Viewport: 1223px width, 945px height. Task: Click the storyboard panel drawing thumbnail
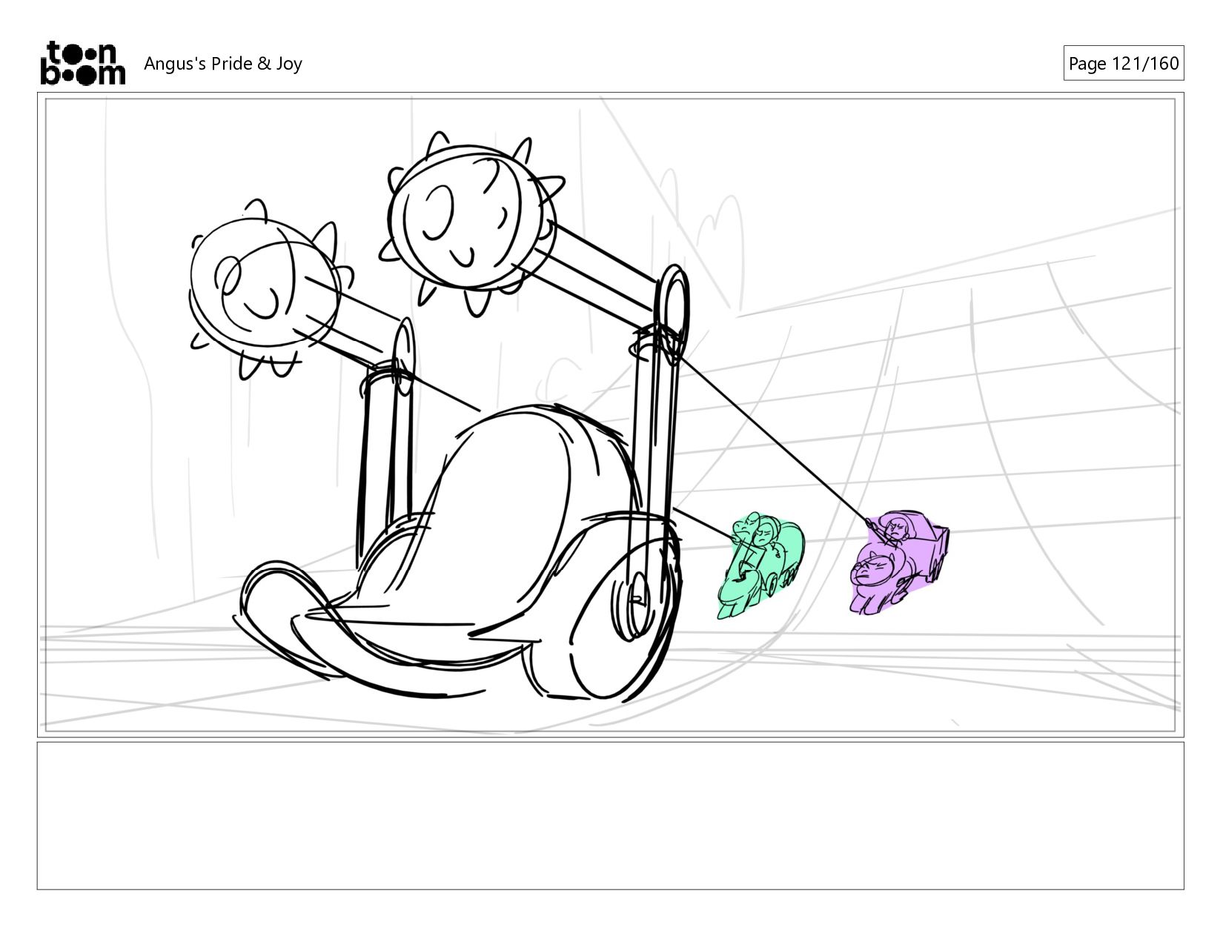pyautogui.click(x=611, y=415)
